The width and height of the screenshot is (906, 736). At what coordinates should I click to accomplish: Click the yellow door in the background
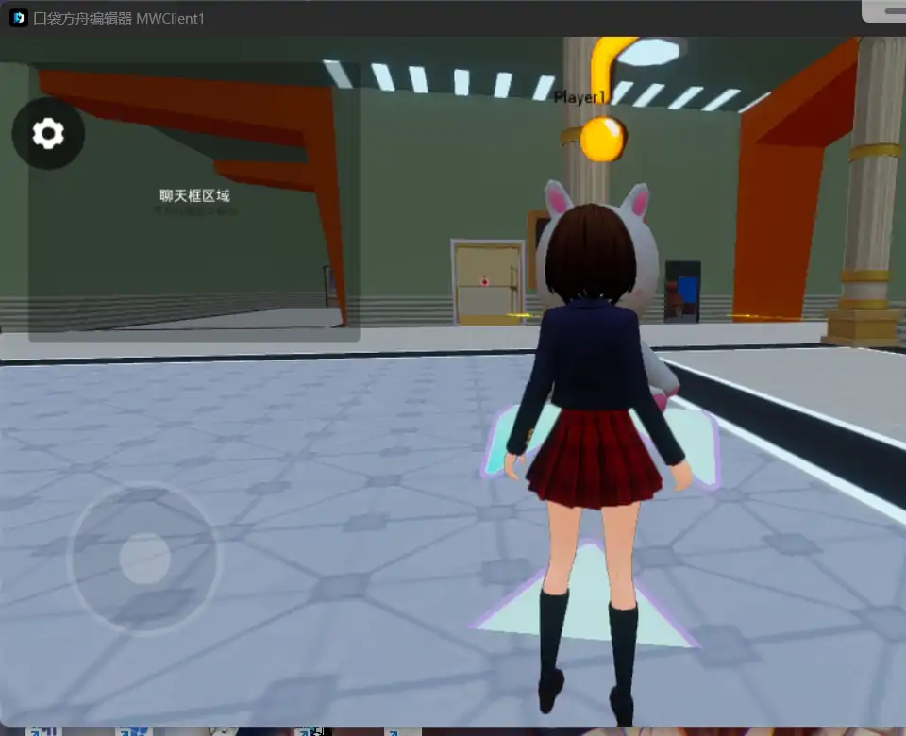(487, 282)
